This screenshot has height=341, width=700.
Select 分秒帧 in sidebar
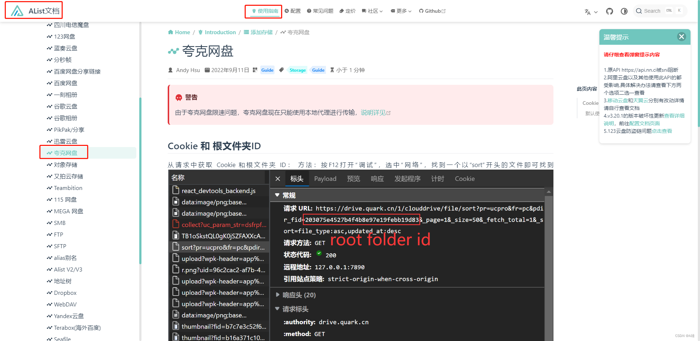click(x=59, y=60)
